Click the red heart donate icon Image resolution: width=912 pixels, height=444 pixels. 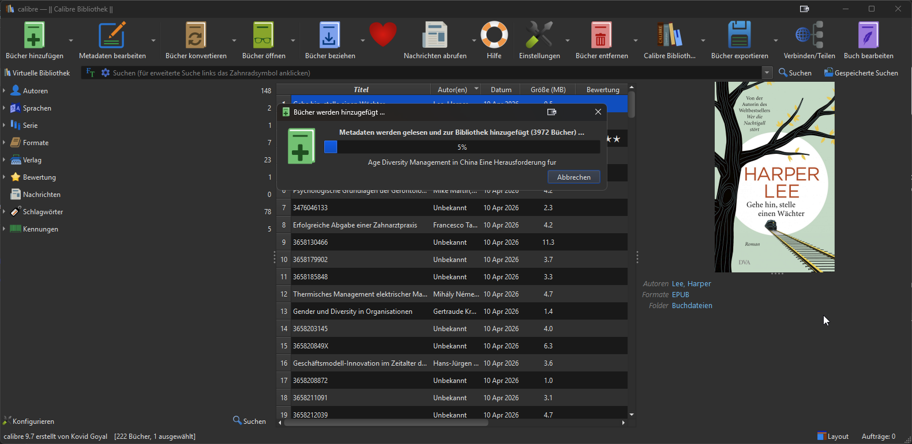(383, 35)
